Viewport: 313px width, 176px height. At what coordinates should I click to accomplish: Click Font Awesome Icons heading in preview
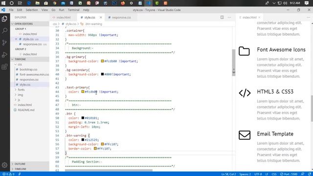click(281, 49)
